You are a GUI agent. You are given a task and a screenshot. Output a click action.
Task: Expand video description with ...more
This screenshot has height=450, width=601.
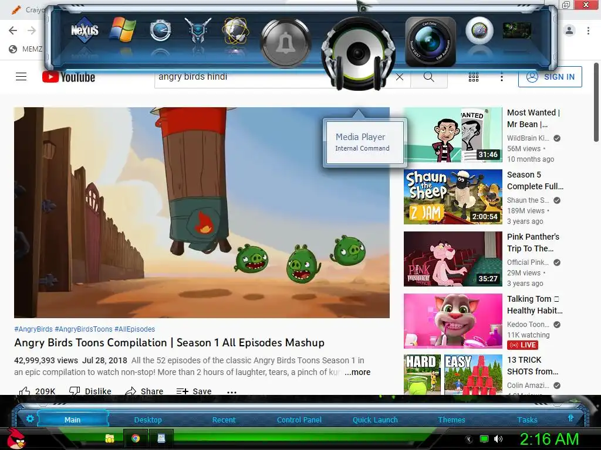click(x=357, y=372)
